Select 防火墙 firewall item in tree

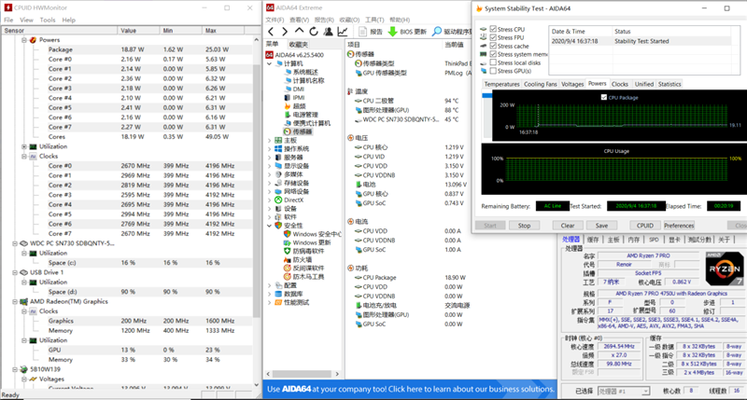(x=302, y=260)
